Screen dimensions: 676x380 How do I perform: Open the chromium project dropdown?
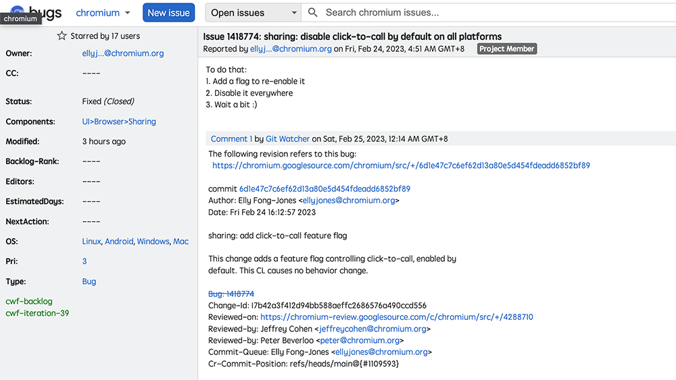pyautogui.click(x=103, y=13)
